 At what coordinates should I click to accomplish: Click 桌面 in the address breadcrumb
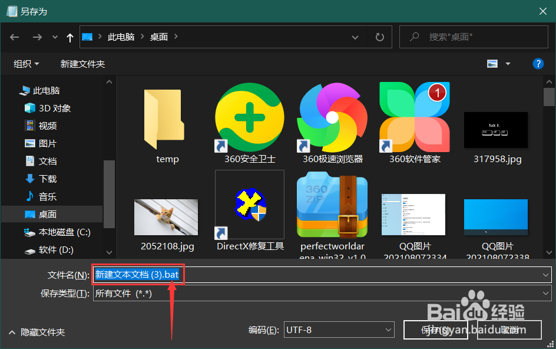(159, 37)
